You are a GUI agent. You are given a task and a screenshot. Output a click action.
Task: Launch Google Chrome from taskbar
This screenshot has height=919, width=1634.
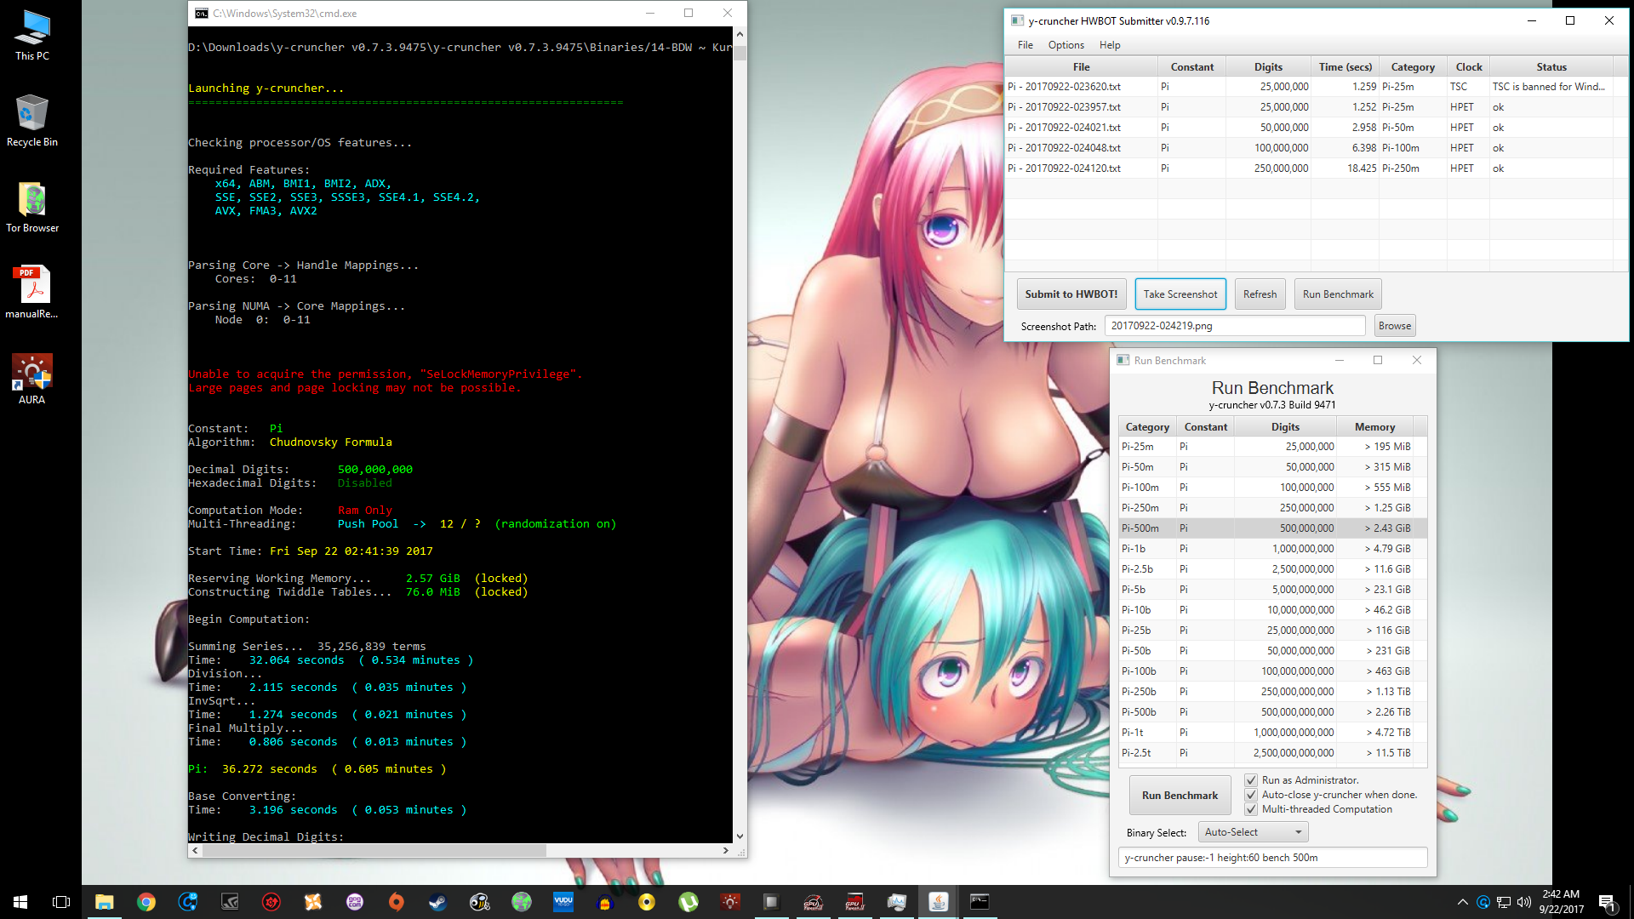pos(146,902)
